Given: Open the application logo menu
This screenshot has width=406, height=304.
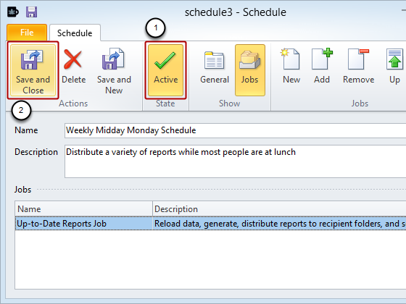Looking at the screenshot, I should click(x=13, y=12).
